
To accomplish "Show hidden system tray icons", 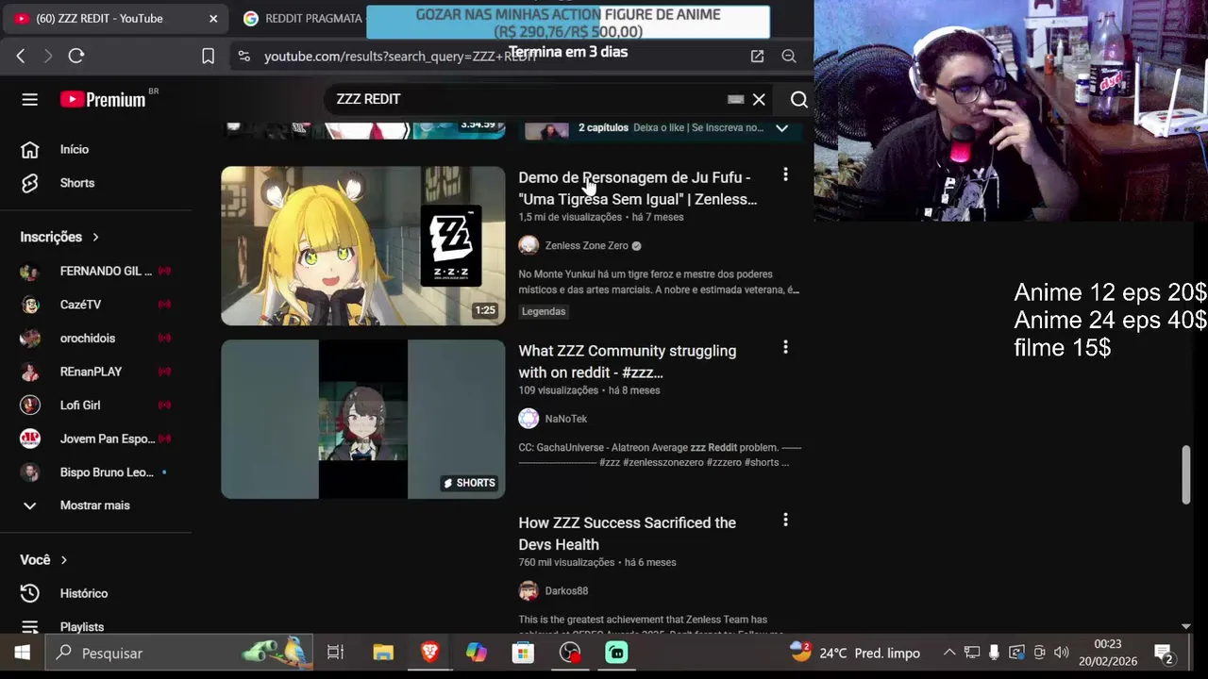I will (949, 653).
